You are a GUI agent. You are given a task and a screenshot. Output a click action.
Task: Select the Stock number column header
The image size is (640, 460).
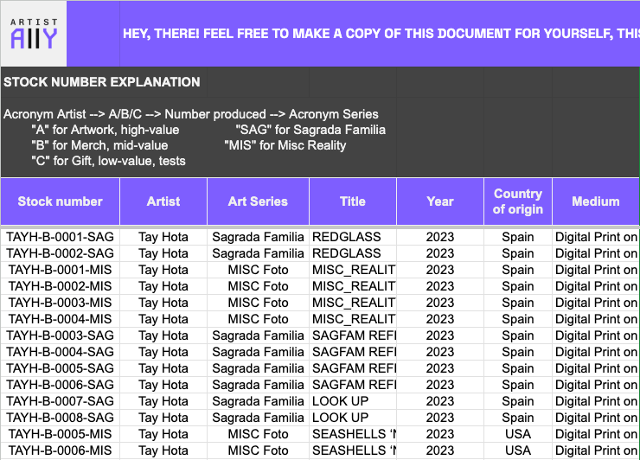[x=60, y=201]
